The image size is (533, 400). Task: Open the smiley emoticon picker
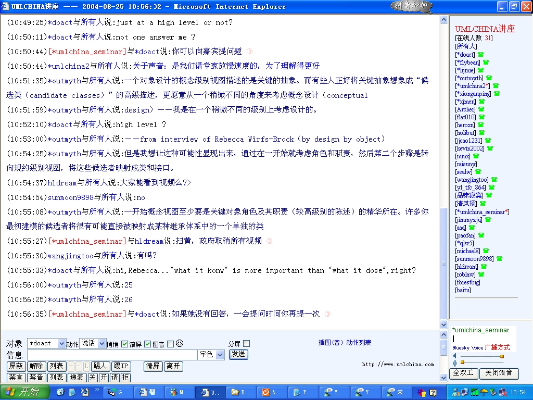180,344
